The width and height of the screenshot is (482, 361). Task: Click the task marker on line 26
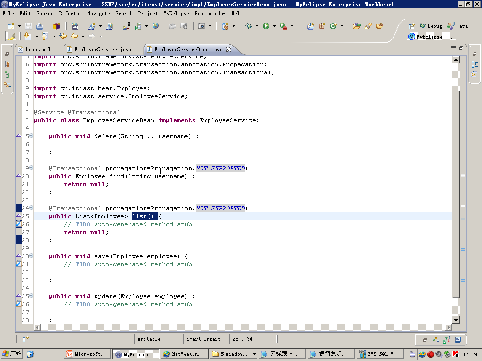tap(18, 224)
